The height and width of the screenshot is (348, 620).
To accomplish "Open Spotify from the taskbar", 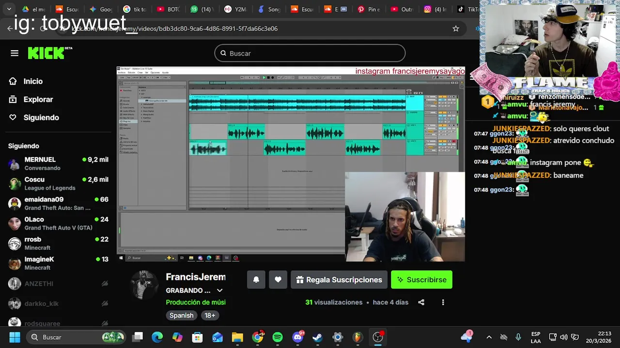I will coord(278,337).
